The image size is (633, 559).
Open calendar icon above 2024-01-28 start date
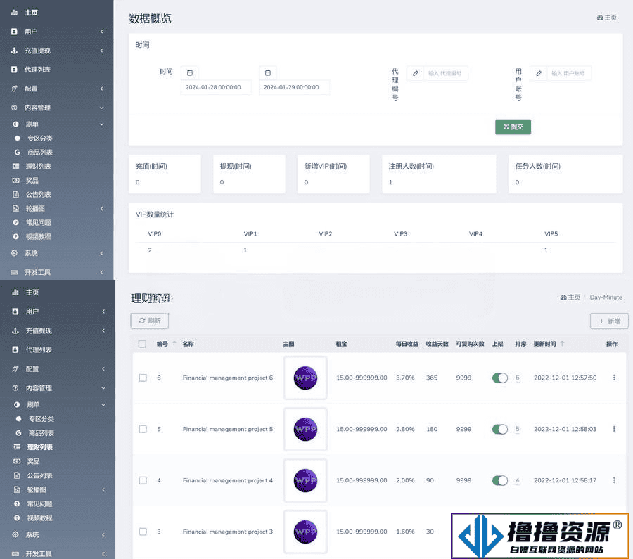(190, 72)
